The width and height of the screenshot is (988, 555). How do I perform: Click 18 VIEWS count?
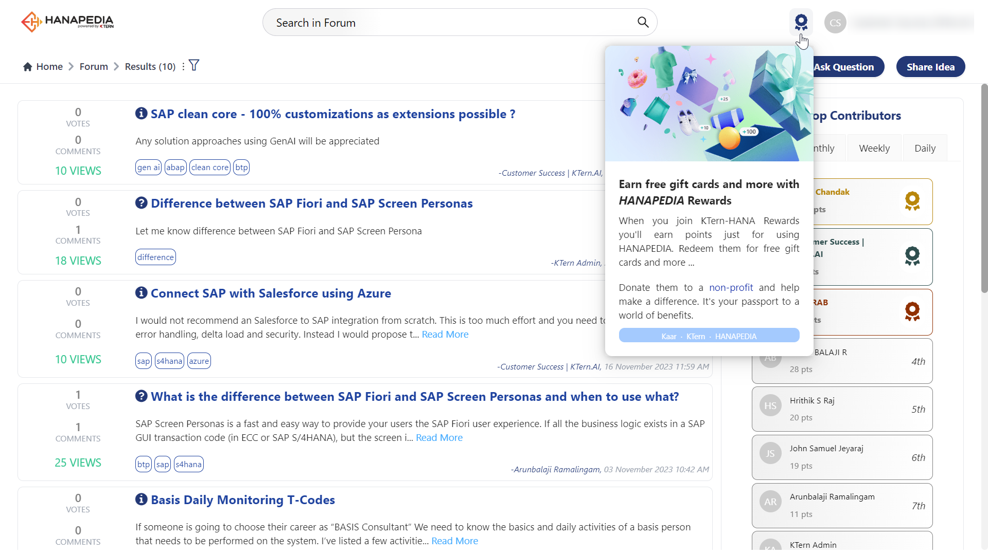78,261
